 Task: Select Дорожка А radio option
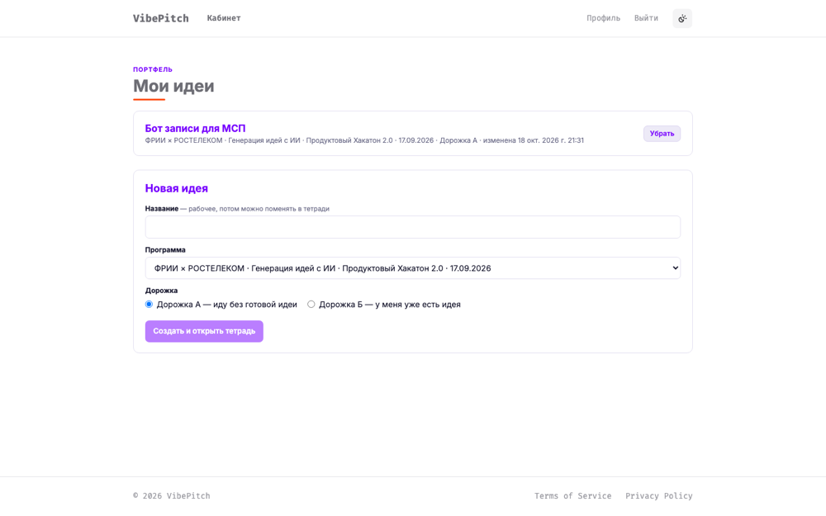tap(149, 305)
